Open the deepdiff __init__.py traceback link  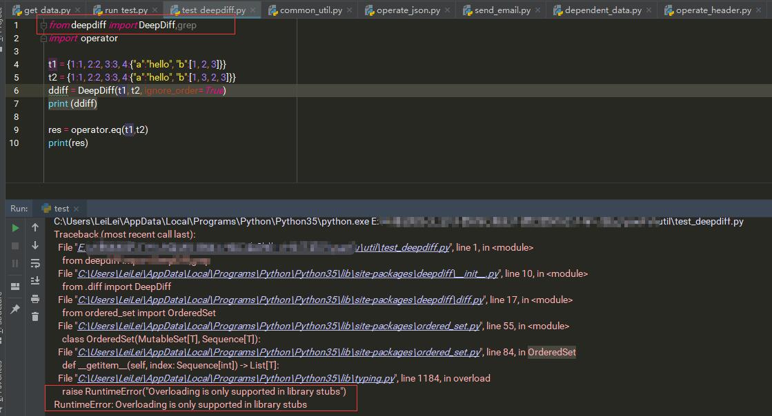[x=288, y=274]
